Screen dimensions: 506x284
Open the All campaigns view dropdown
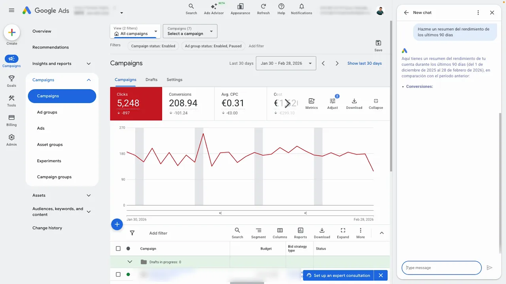coord(135,31)
